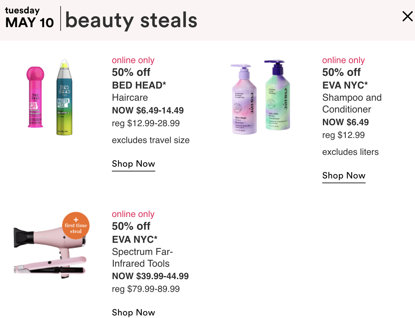Viewport: 415px width, 318px height.
Task: Click the Bed Head Masterpiece spray can
Action: 64,97
